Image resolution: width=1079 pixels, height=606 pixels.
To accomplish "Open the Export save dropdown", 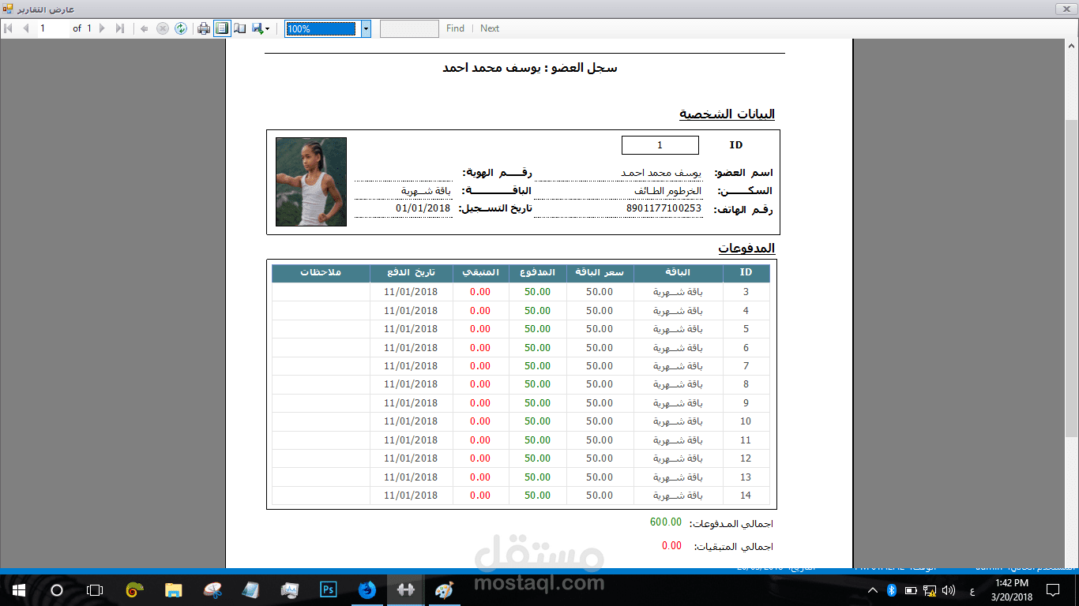I will point(261,28).
